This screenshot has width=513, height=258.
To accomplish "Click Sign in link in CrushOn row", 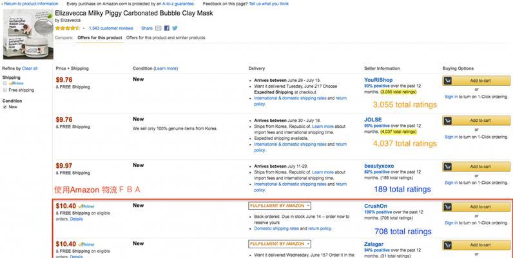I will click(x=451, y=223).
